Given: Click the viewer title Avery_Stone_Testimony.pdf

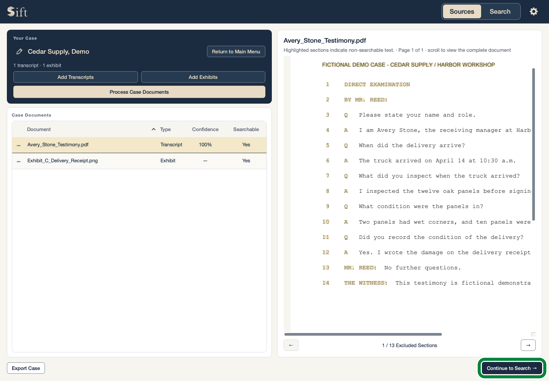Looking at the screenshot, I should tap(325, 40).
